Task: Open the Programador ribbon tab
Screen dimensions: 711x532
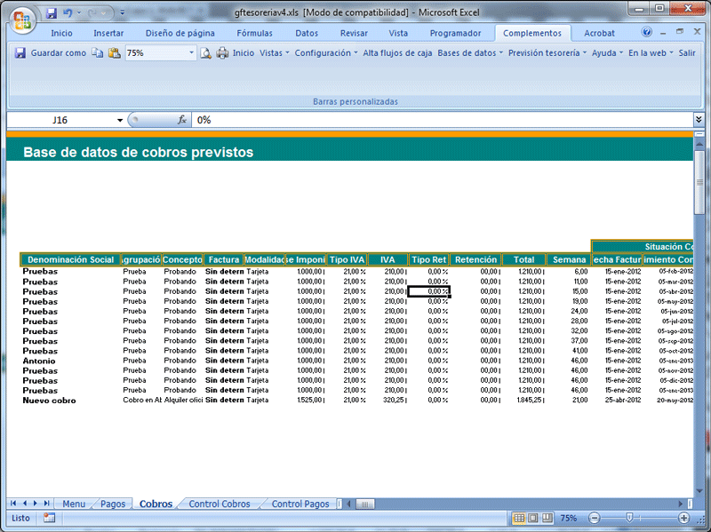Action: (x=455, y=33)
